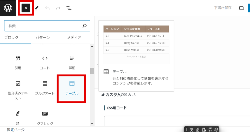Open the IME dictionary add icon
The height and width of the screenshot is (132, 250).
204,130
